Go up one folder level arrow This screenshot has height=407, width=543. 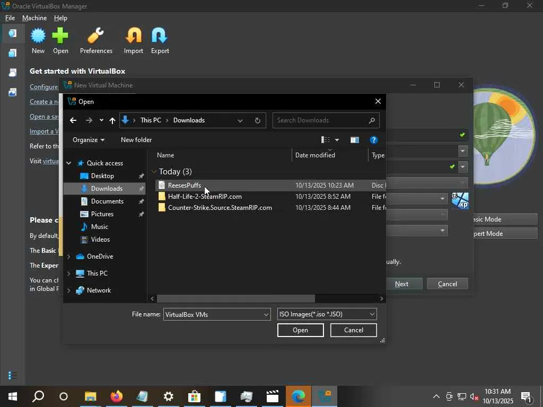(112, 120)
